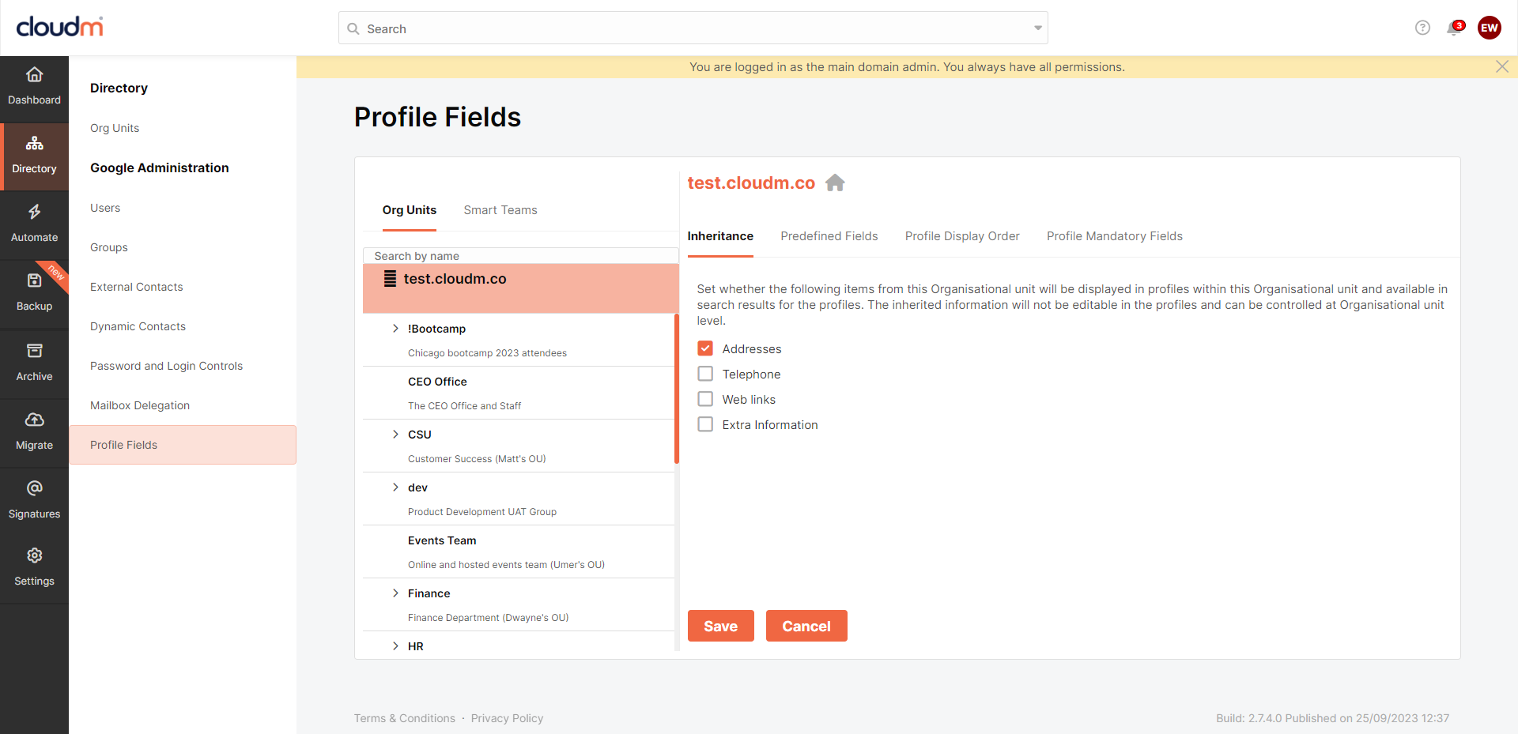The height and width of the screenshot is (734, 1518).
Task: Open the Backup sidebar icon
Action: [34, 280]
